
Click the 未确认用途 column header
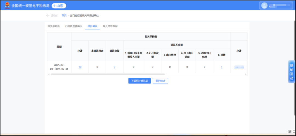point(97,51)
